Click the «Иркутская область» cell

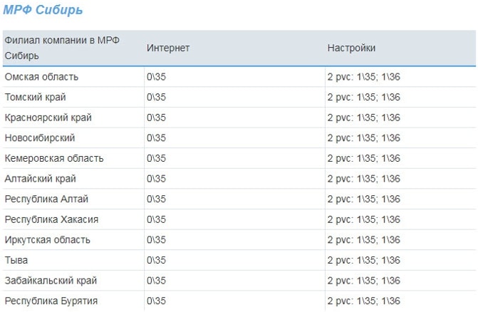coord(47,240)
